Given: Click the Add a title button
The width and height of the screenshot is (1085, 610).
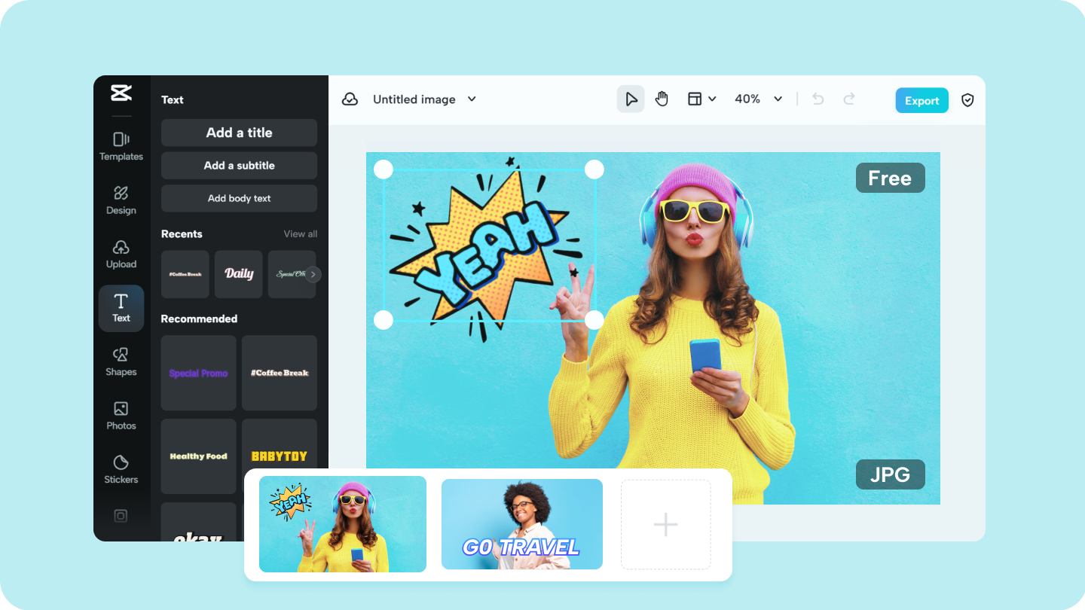Looking at the screenshot, I should pos(239,133).
